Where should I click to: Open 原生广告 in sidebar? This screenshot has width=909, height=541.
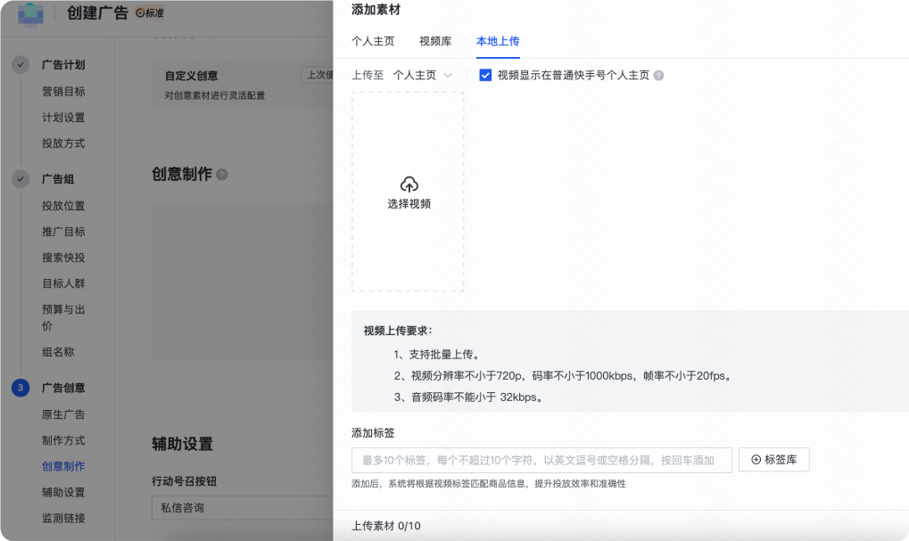pyautogui.click(x=63, y=414)
